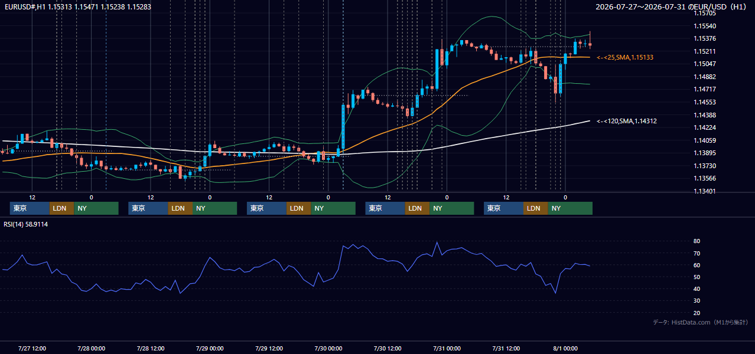This screenshot has width=755, height=354.
Task: Click the 25 SMA label showing 1.15133
Action: pyautogui.click(x=625, y=57)
